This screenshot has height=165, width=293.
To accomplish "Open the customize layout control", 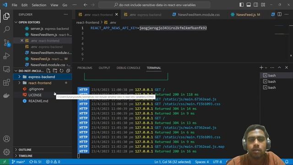I will point(263,5).
